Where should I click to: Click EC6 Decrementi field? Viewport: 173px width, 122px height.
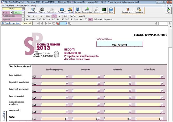tap(86, 112)
